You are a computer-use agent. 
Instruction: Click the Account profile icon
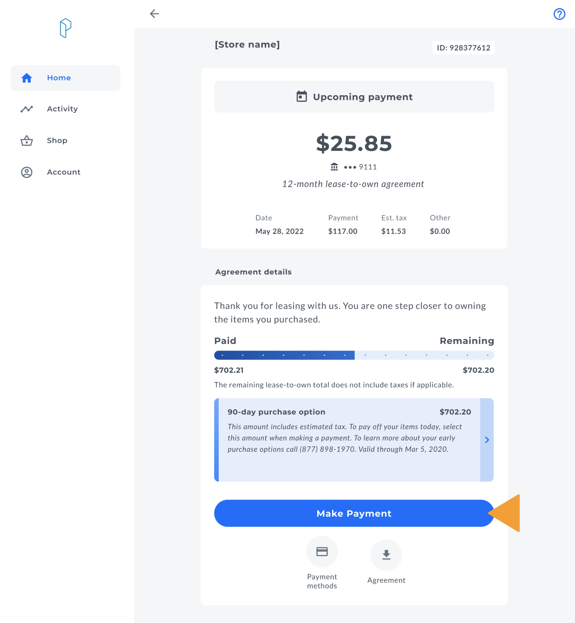(x=27, y=172)
